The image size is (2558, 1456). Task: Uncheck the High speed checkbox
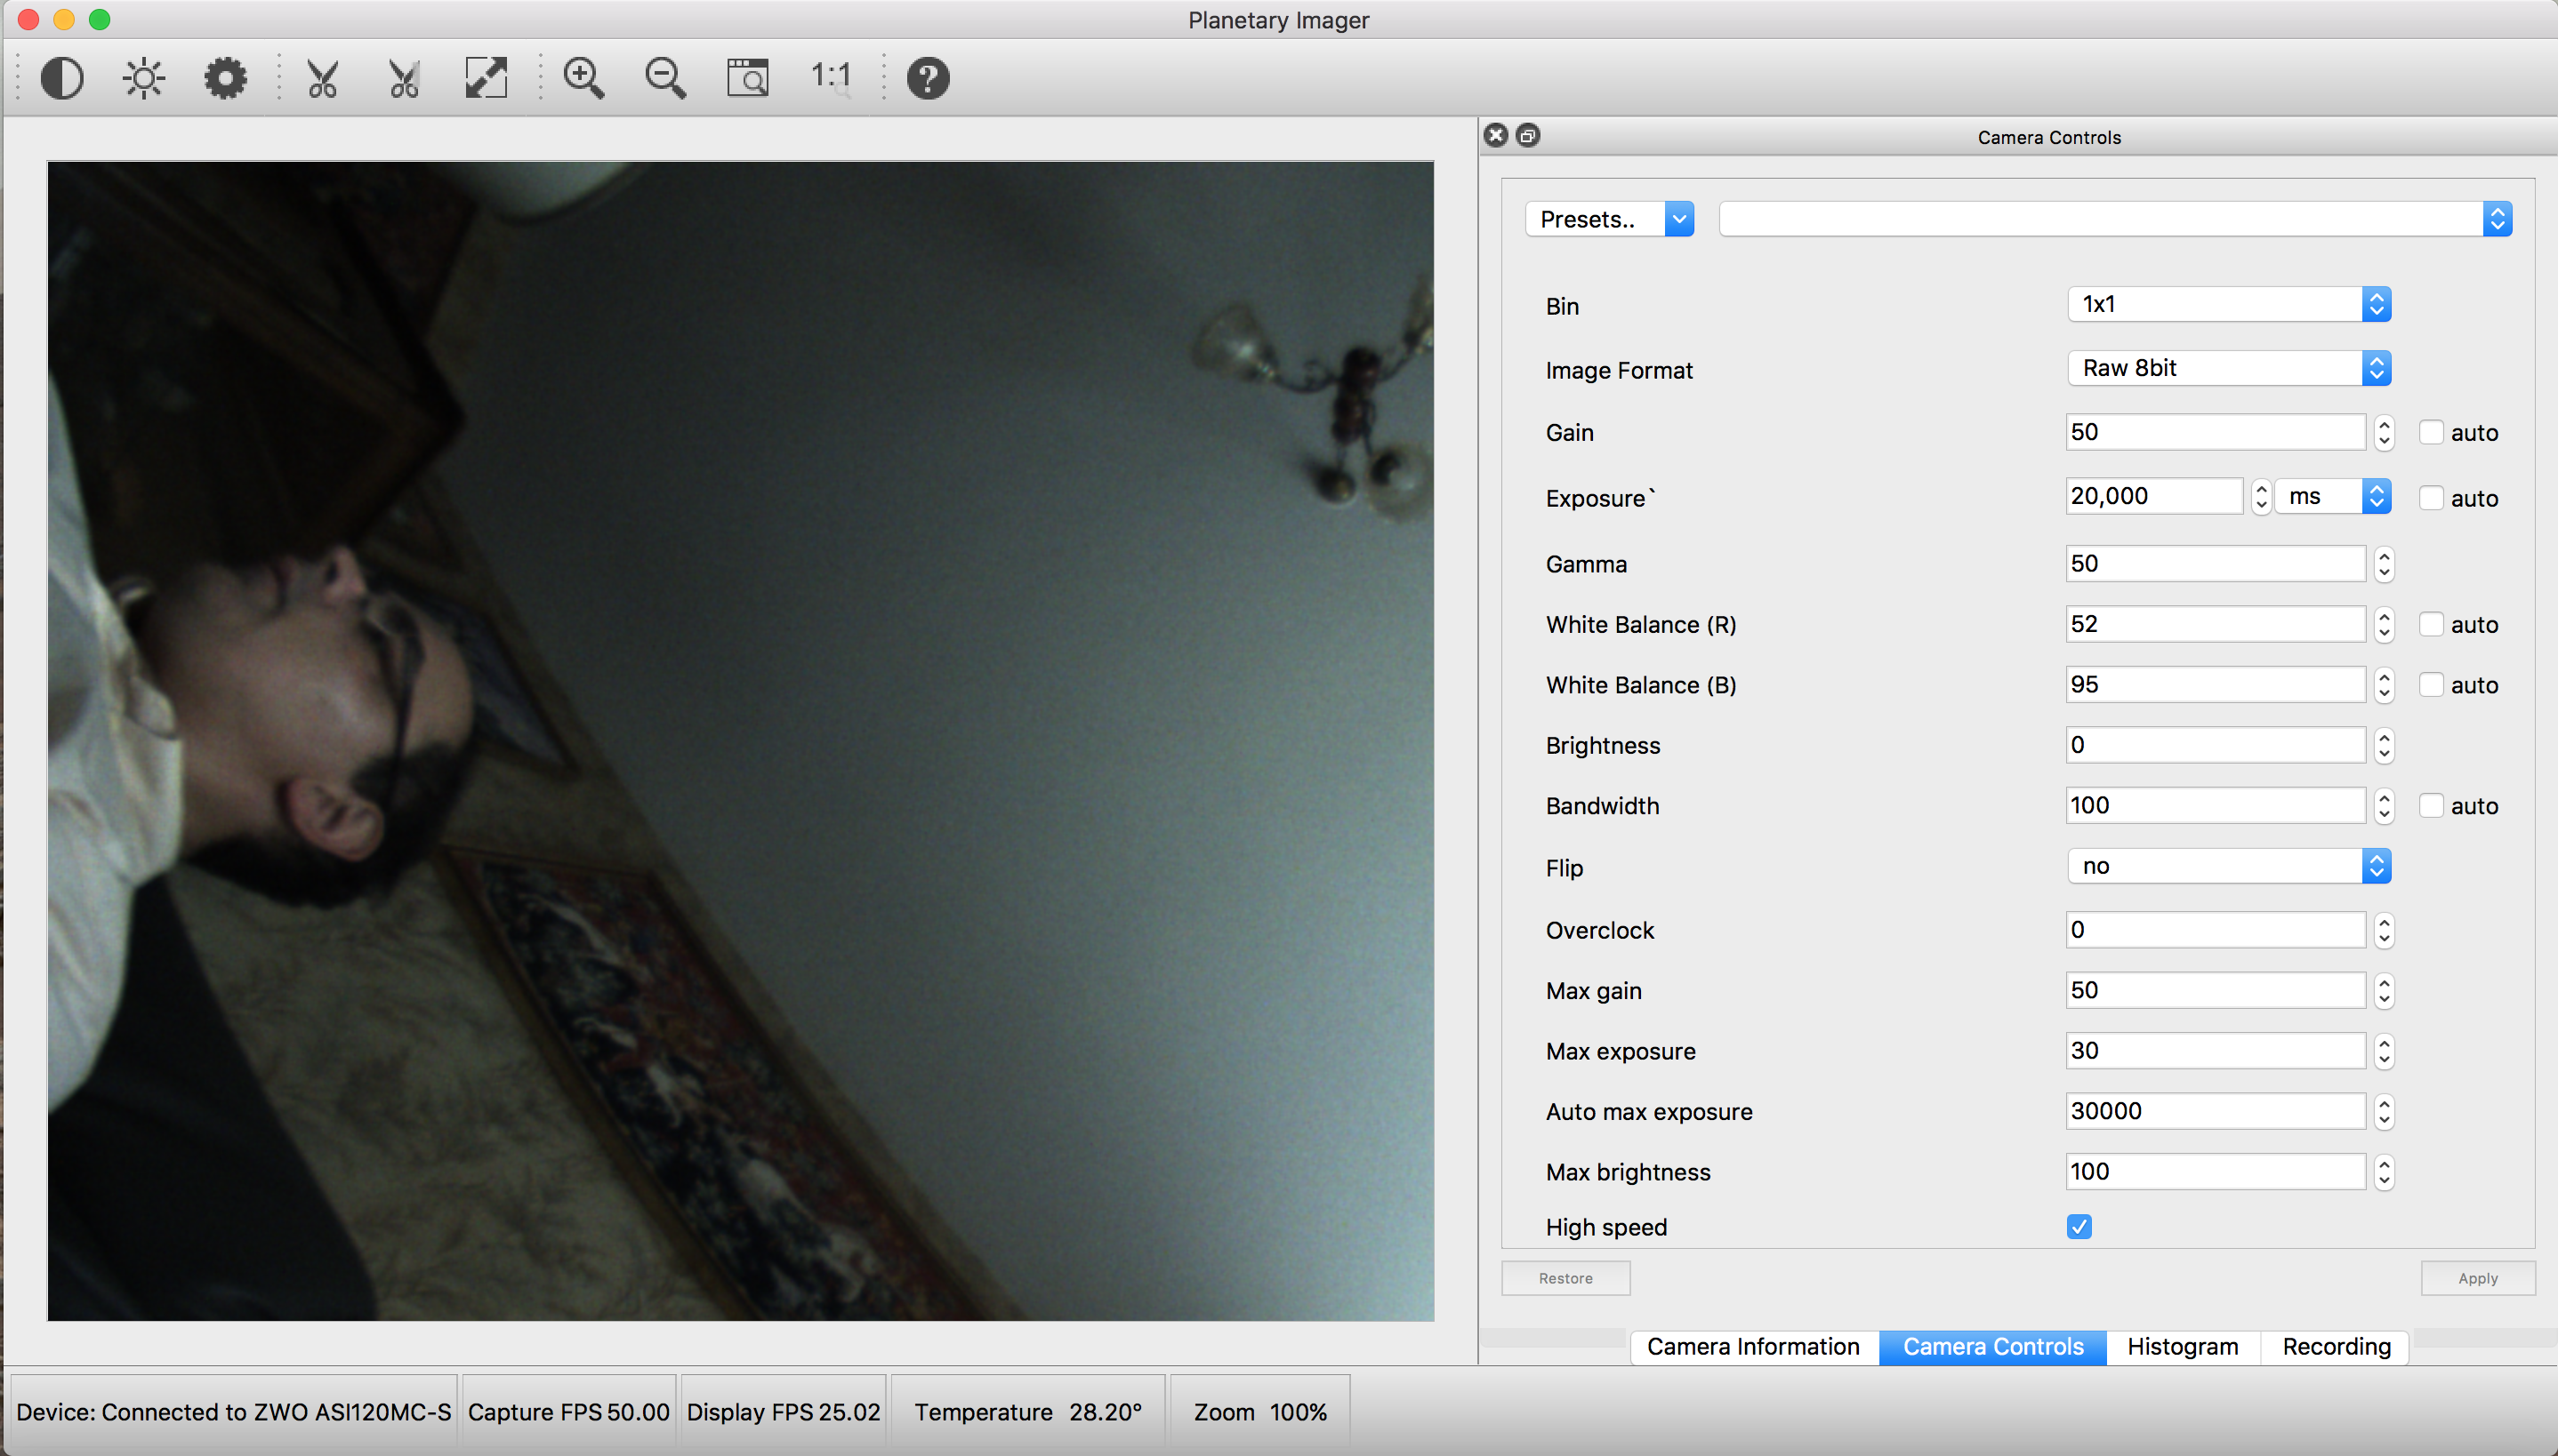click(2079, 1227)
